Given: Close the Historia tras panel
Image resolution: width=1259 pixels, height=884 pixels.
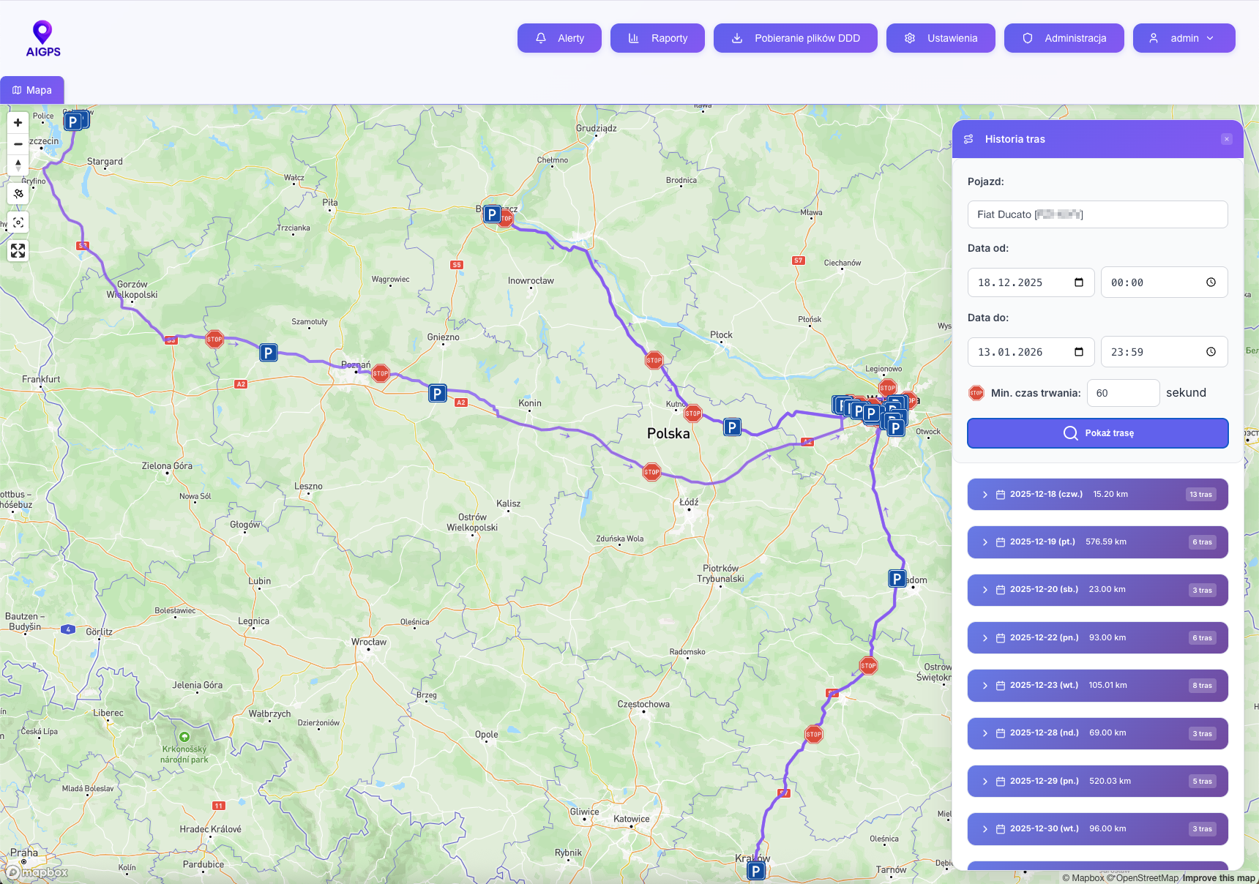Looking at the screenshot, I should pos(1227,139).
